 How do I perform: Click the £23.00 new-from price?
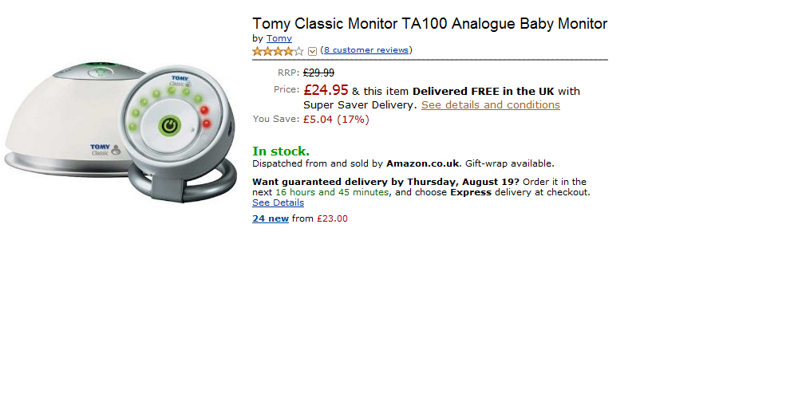click(332, 218)
